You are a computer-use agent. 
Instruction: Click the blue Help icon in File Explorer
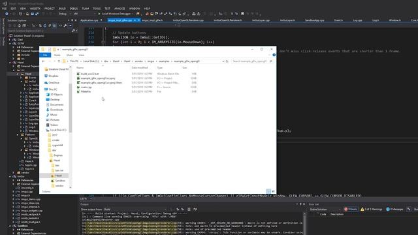tap(274, 55)
